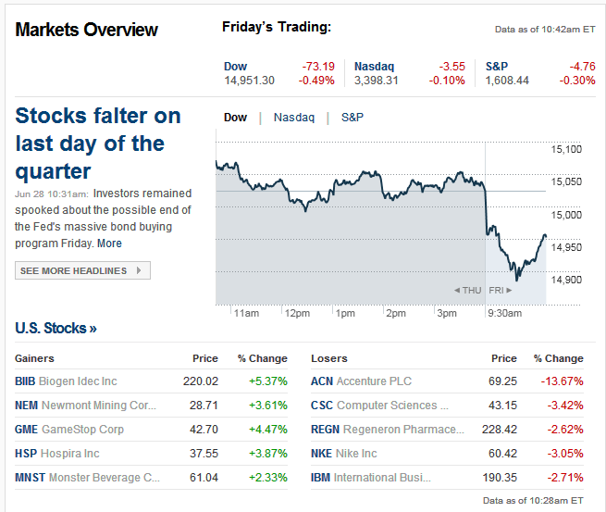Select the Dow chart tab
This screenshot has height=512, width=606.
(236, 118)
